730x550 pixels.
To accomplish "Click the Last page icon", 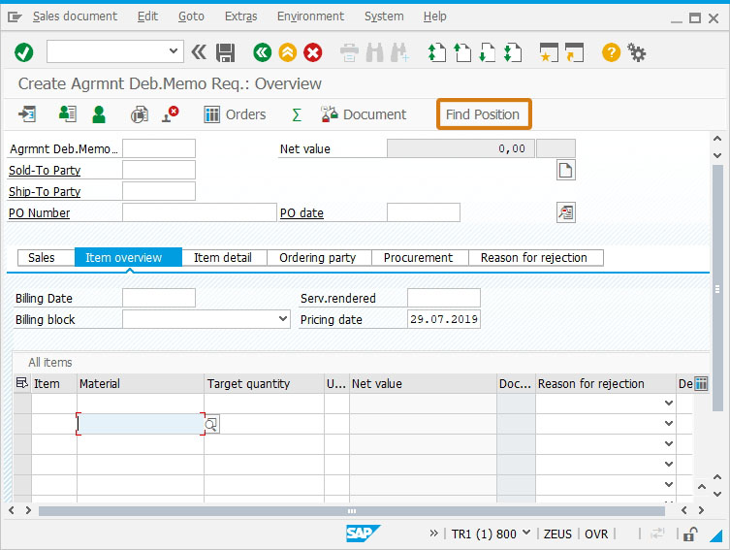I will [513, 52].
